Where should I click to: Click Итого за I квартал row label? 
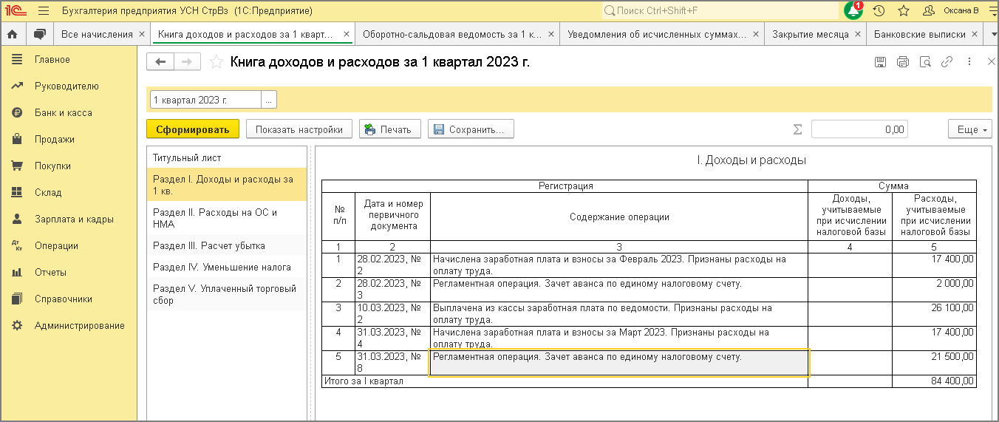363,381
